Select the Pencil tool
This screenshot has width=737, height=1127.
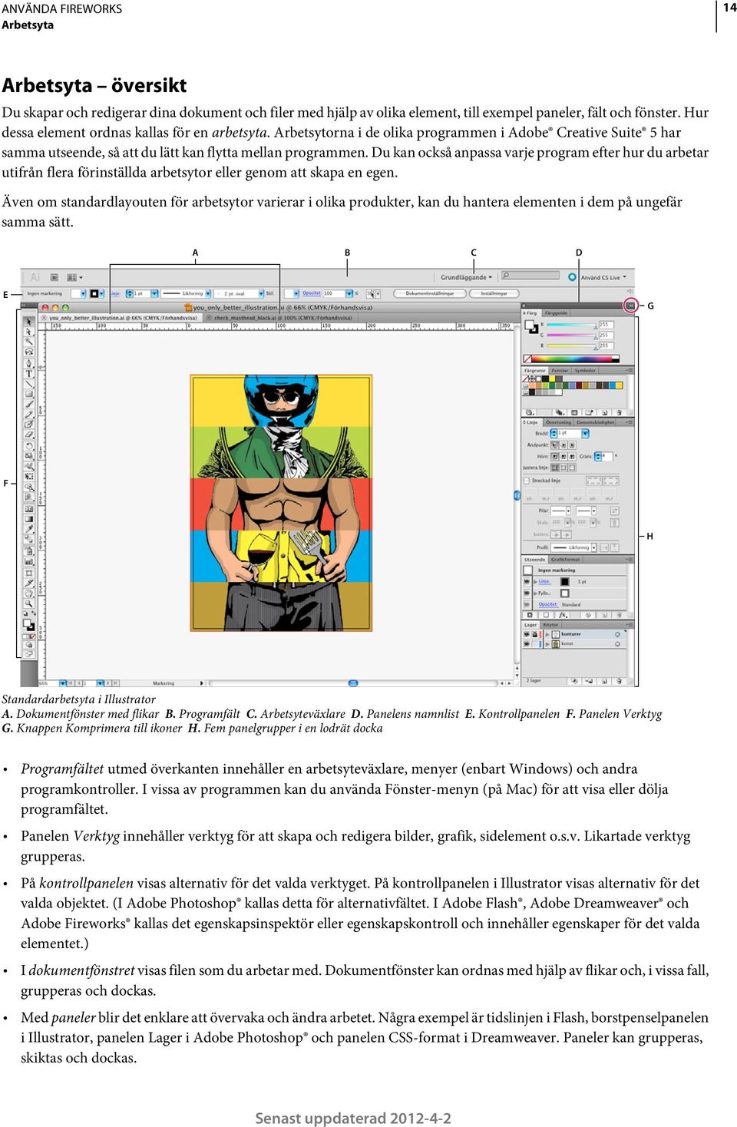coord(29,414)
